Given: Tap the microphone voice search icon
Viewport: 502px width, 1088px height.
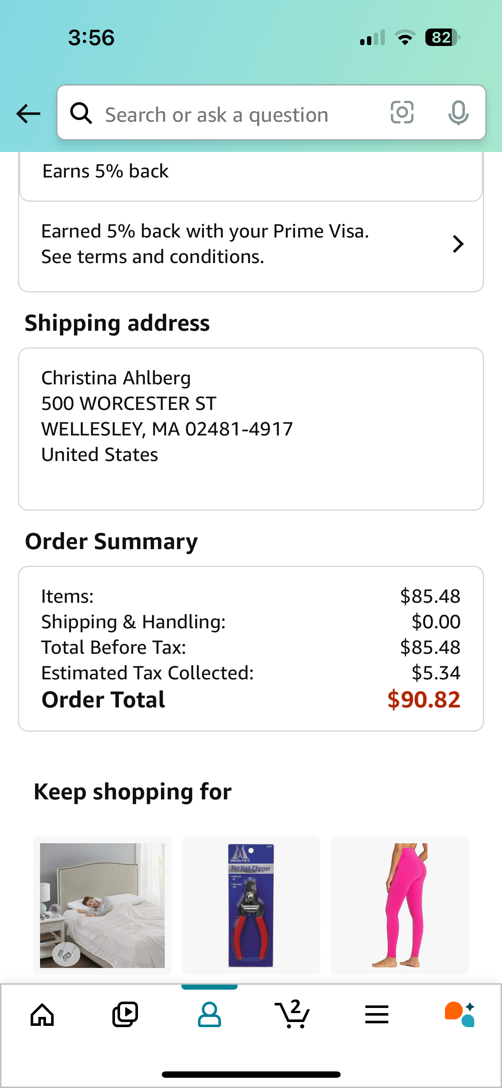Looking at the screenshot, I should pos(458,113).
